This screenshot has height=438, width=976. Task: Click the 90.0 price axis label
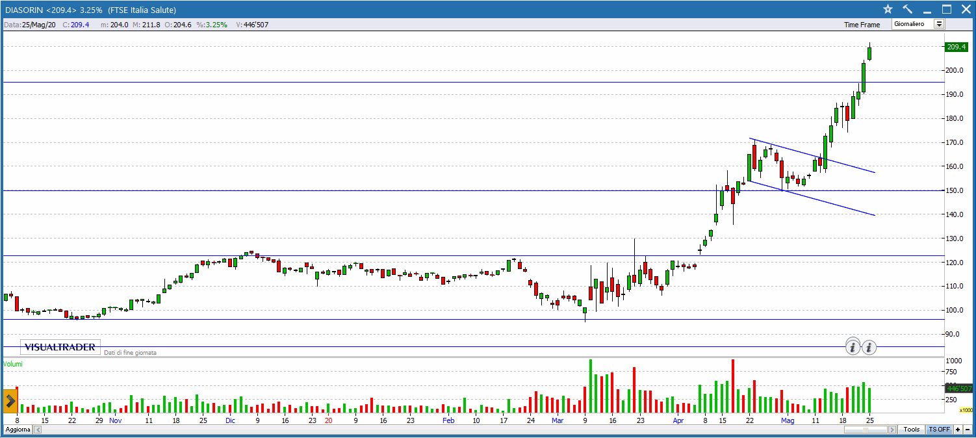tap(953, 334)
